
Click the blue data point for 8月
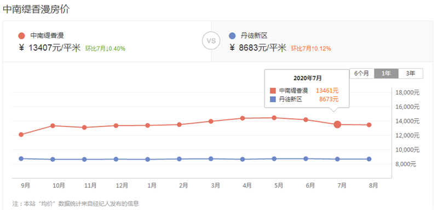369,159
